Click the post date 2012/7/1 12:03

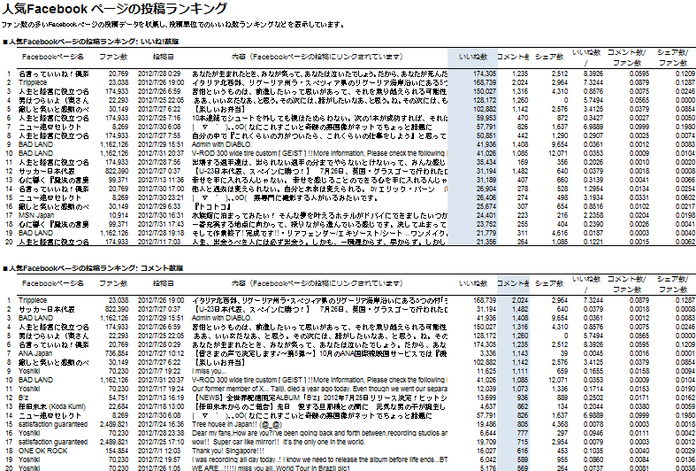[x=161, y=451]
